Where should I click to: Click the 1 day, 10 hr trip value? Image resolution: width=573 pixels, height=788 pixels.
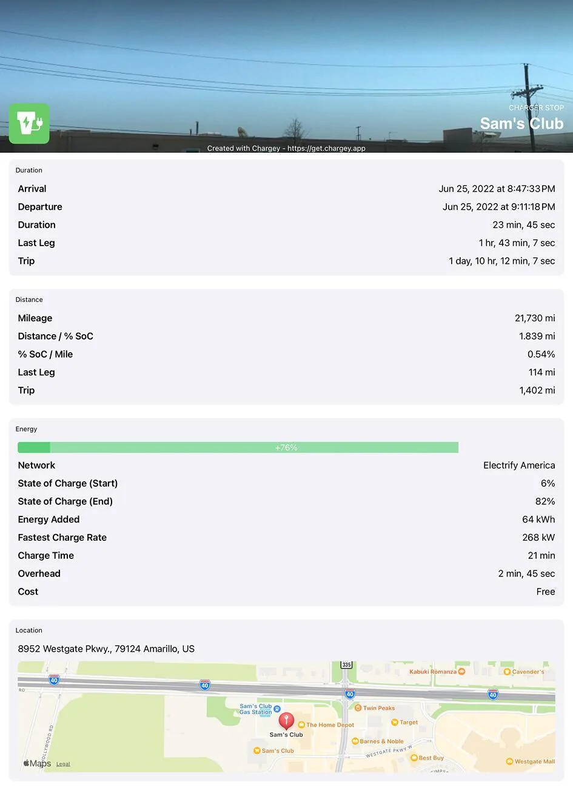pos(502,261)
